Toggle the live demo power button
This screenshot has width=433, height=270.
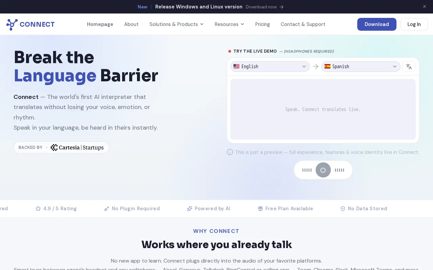tap(323, 170)
